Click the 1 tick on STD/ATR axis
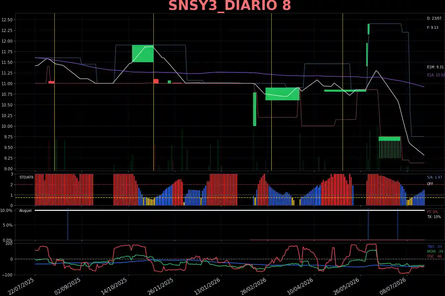The height and width of the screenshot is (296, 445). [x=12, y=195]
